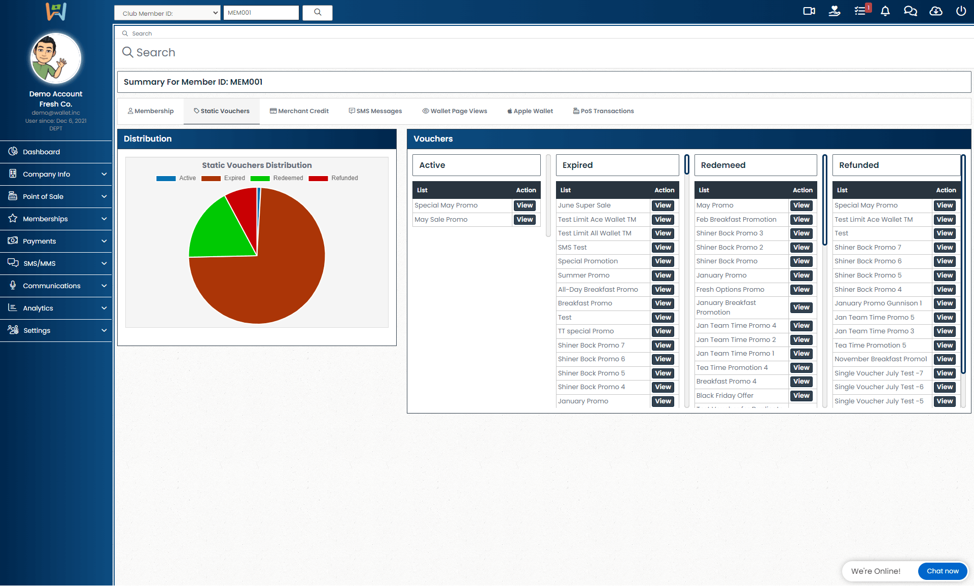
Task: Switch to the Merchant Credit tab
Action: pyautogui.click(x=299, y=111)
